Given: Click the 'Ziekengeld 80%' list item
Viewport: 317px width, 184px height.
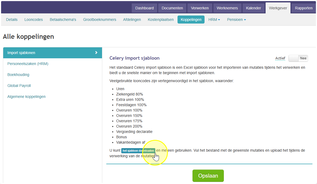Looking at the screenshot, I should (x=129, y=94).
